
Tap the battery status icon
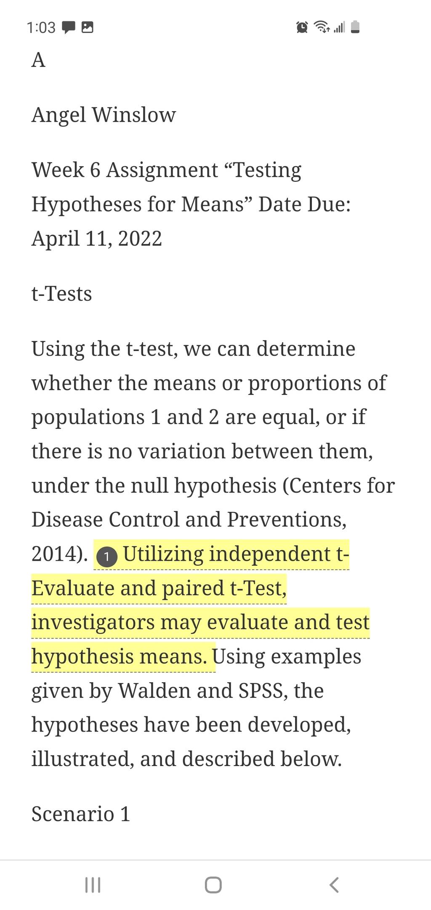click(355, 27)
